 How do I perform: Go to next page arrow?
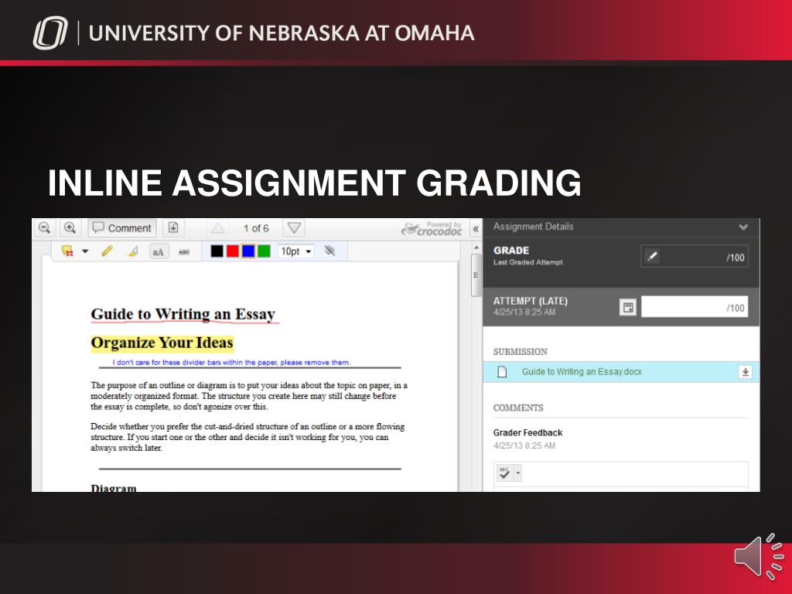294,228
